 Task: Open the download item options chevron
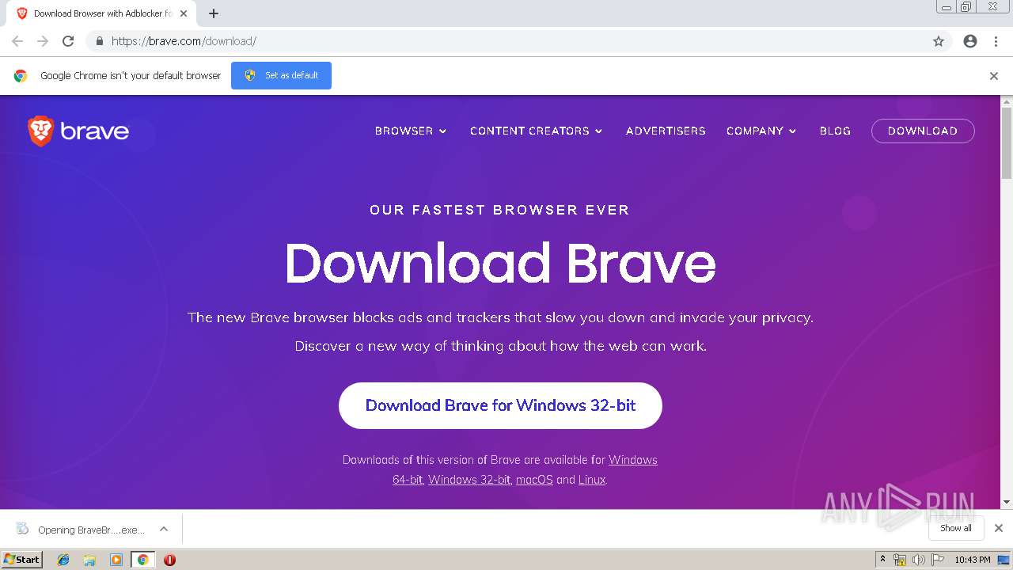click(x=164, y=529)
